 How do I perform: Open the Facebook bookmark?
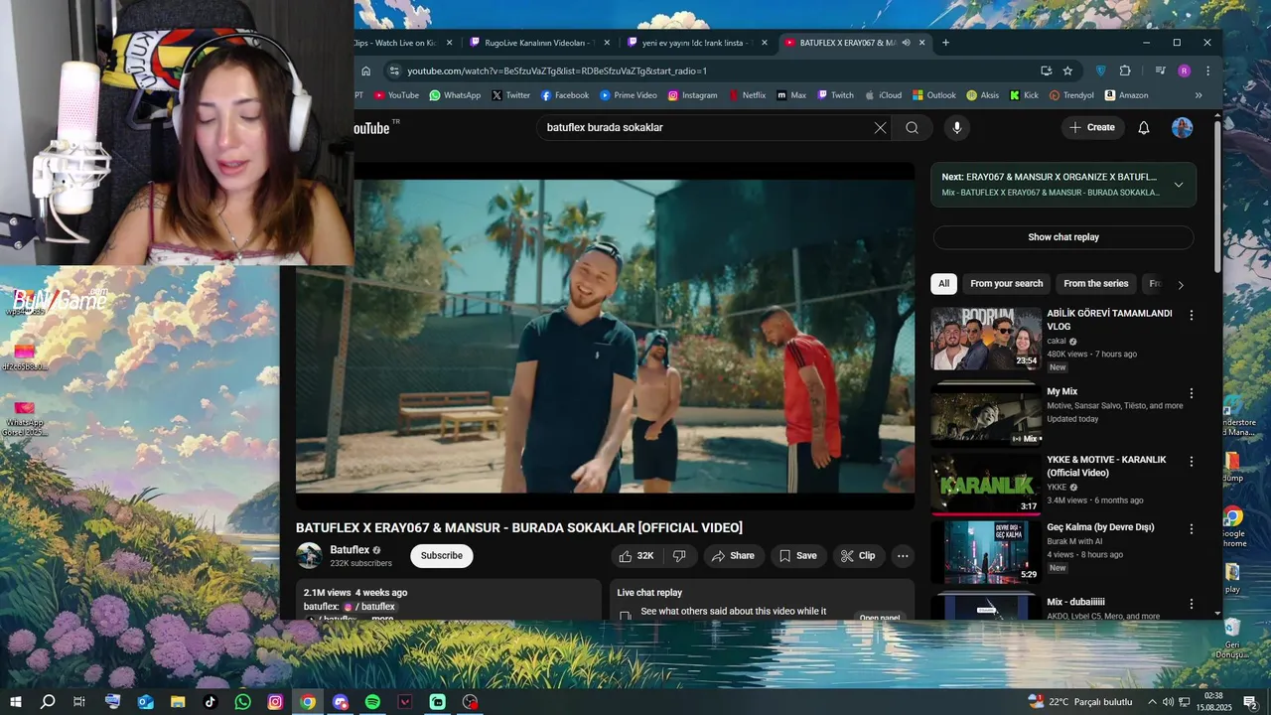pos(565,95)
